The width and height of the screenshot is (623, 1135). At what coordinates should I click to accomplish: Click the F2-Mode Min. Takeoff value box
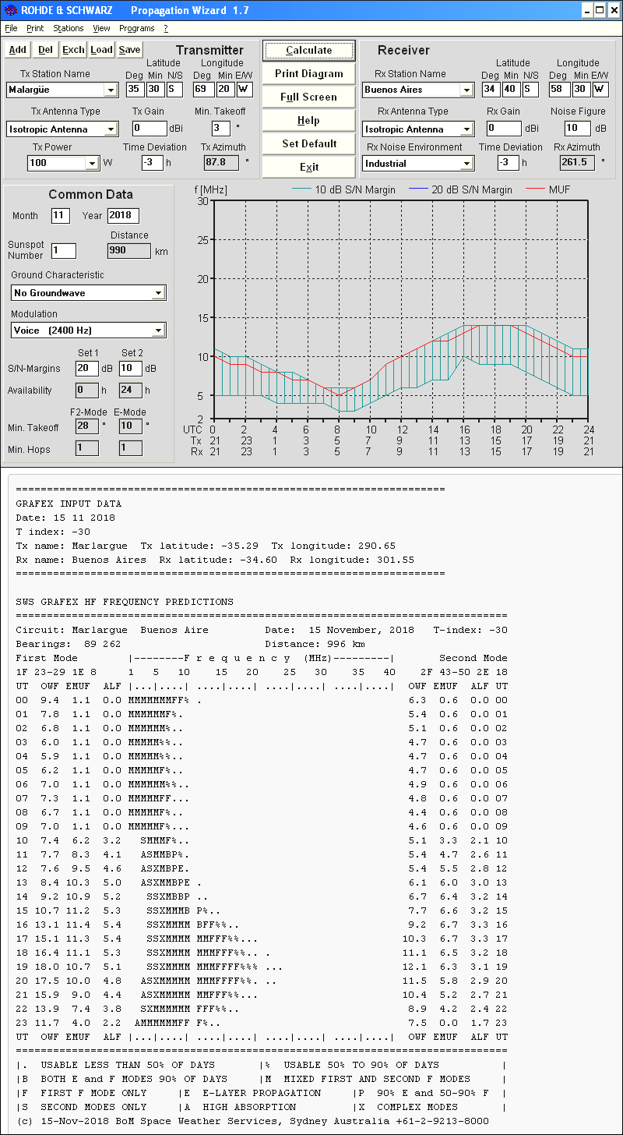pos(87,426)
